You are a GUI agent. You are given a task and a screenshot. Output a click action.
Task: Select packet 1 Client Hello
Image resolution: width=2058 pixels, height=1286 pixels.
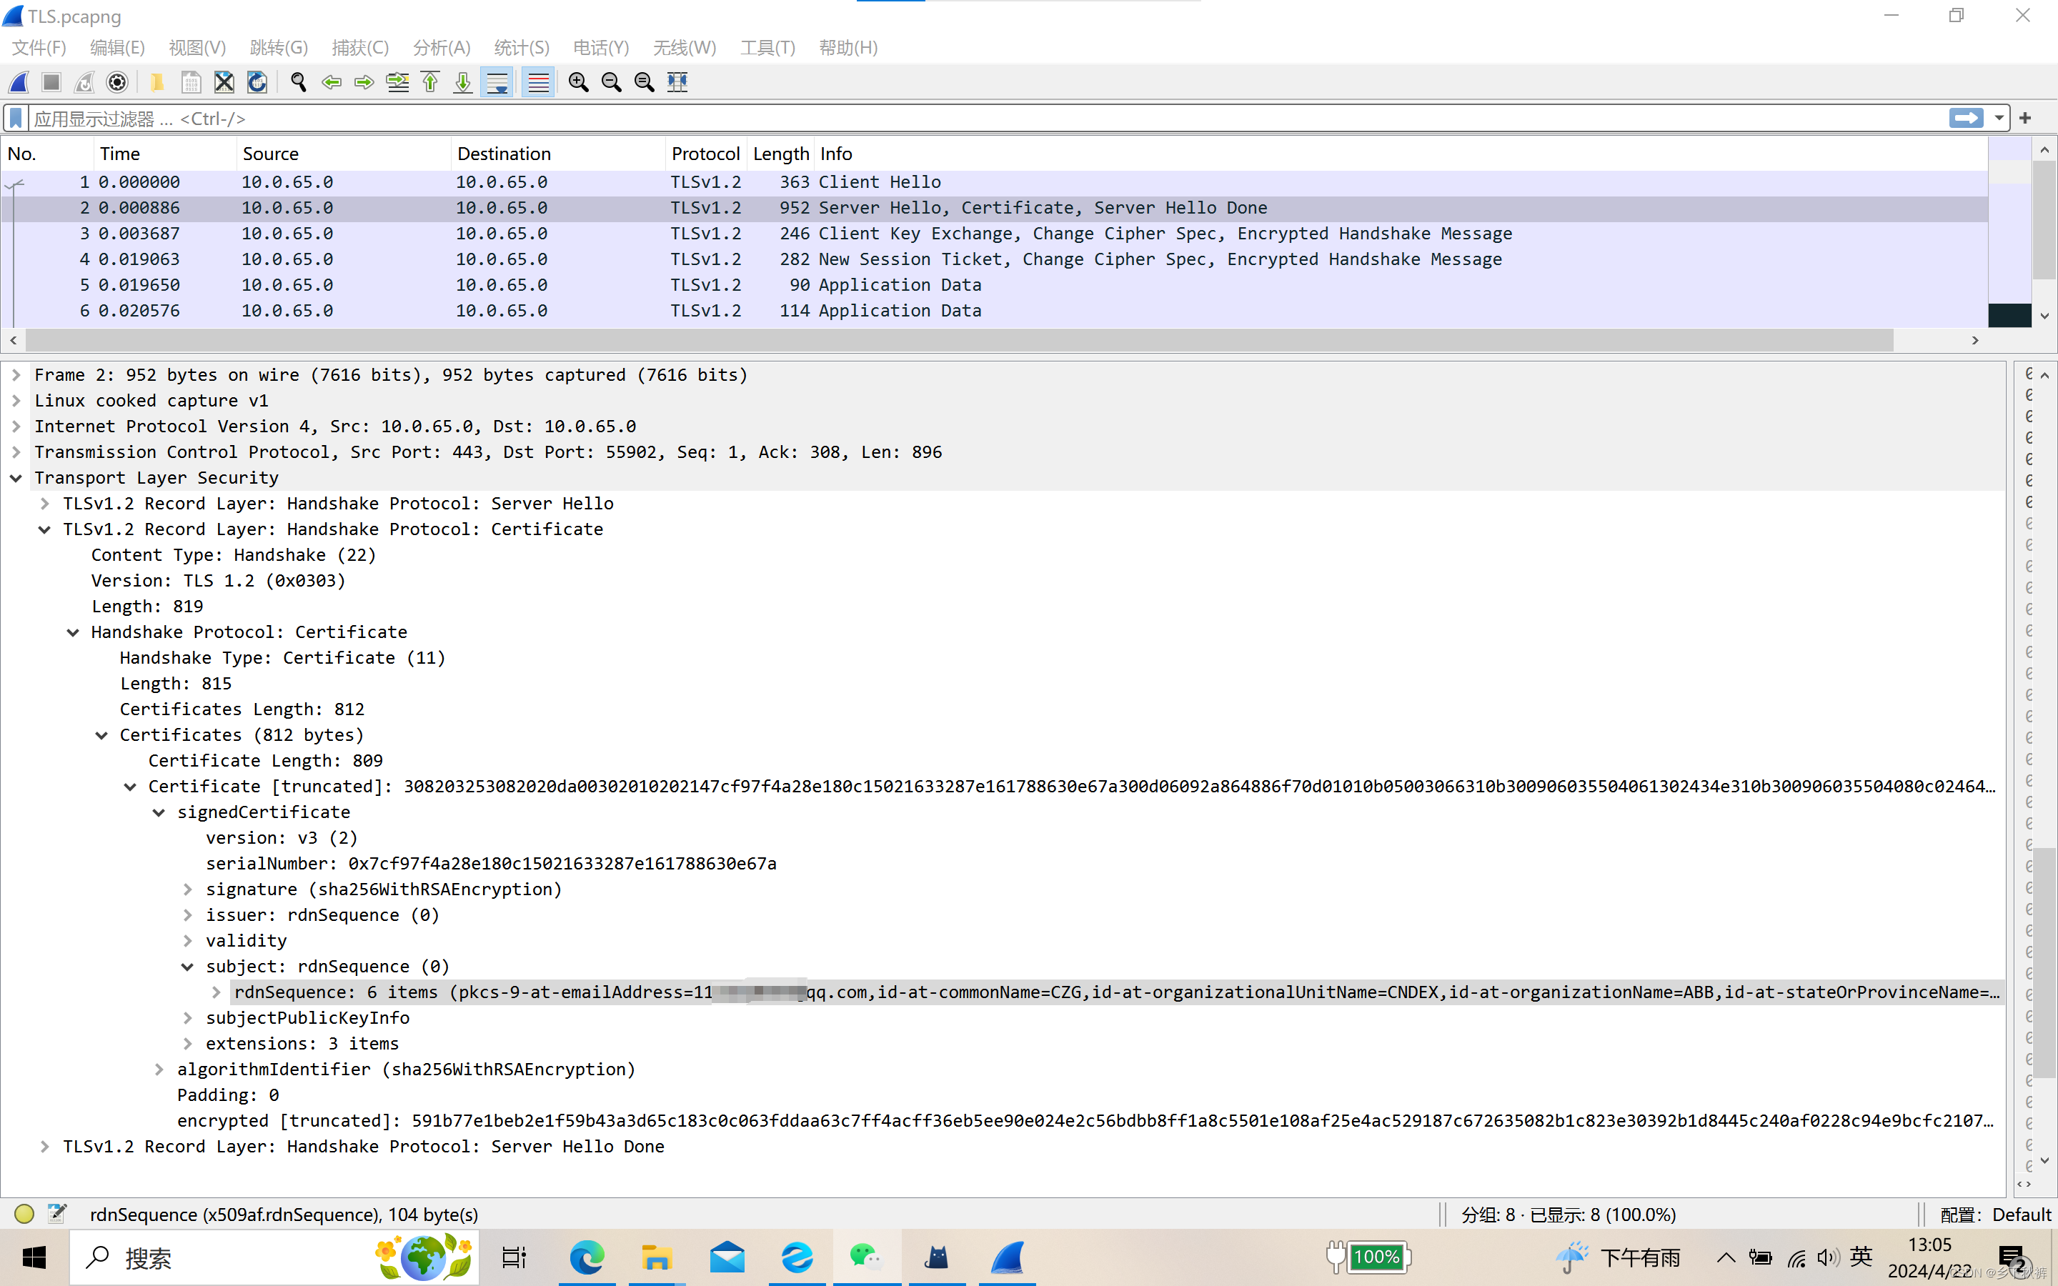pos(994,182)
